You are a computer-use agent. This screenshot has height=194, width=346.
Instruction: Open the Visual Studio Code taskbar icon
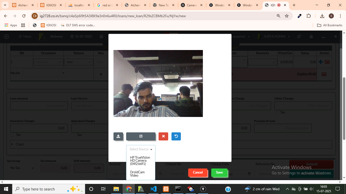tap(153, 189)
